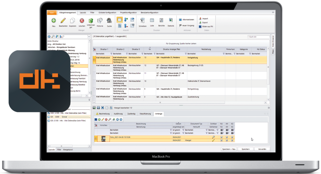Toggle the AN checkbox in Mangel row
Viewport: 321px width, 174px height.
pos(227,141)
